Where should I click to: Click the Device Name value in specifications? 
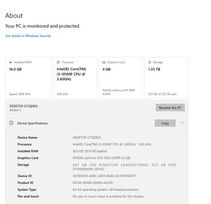point(87,137)
